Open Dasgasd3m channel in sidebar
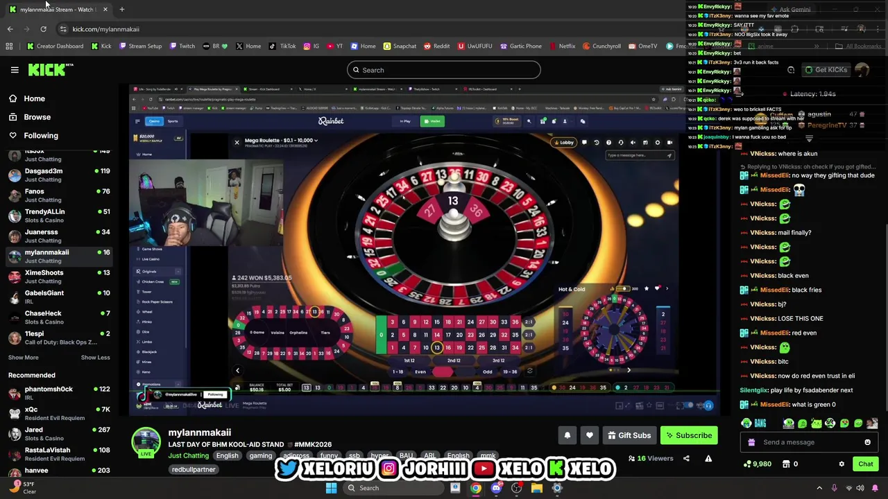The height and width of the screenshot is (499, 888). pyautogui.click(x=59, y=175)
